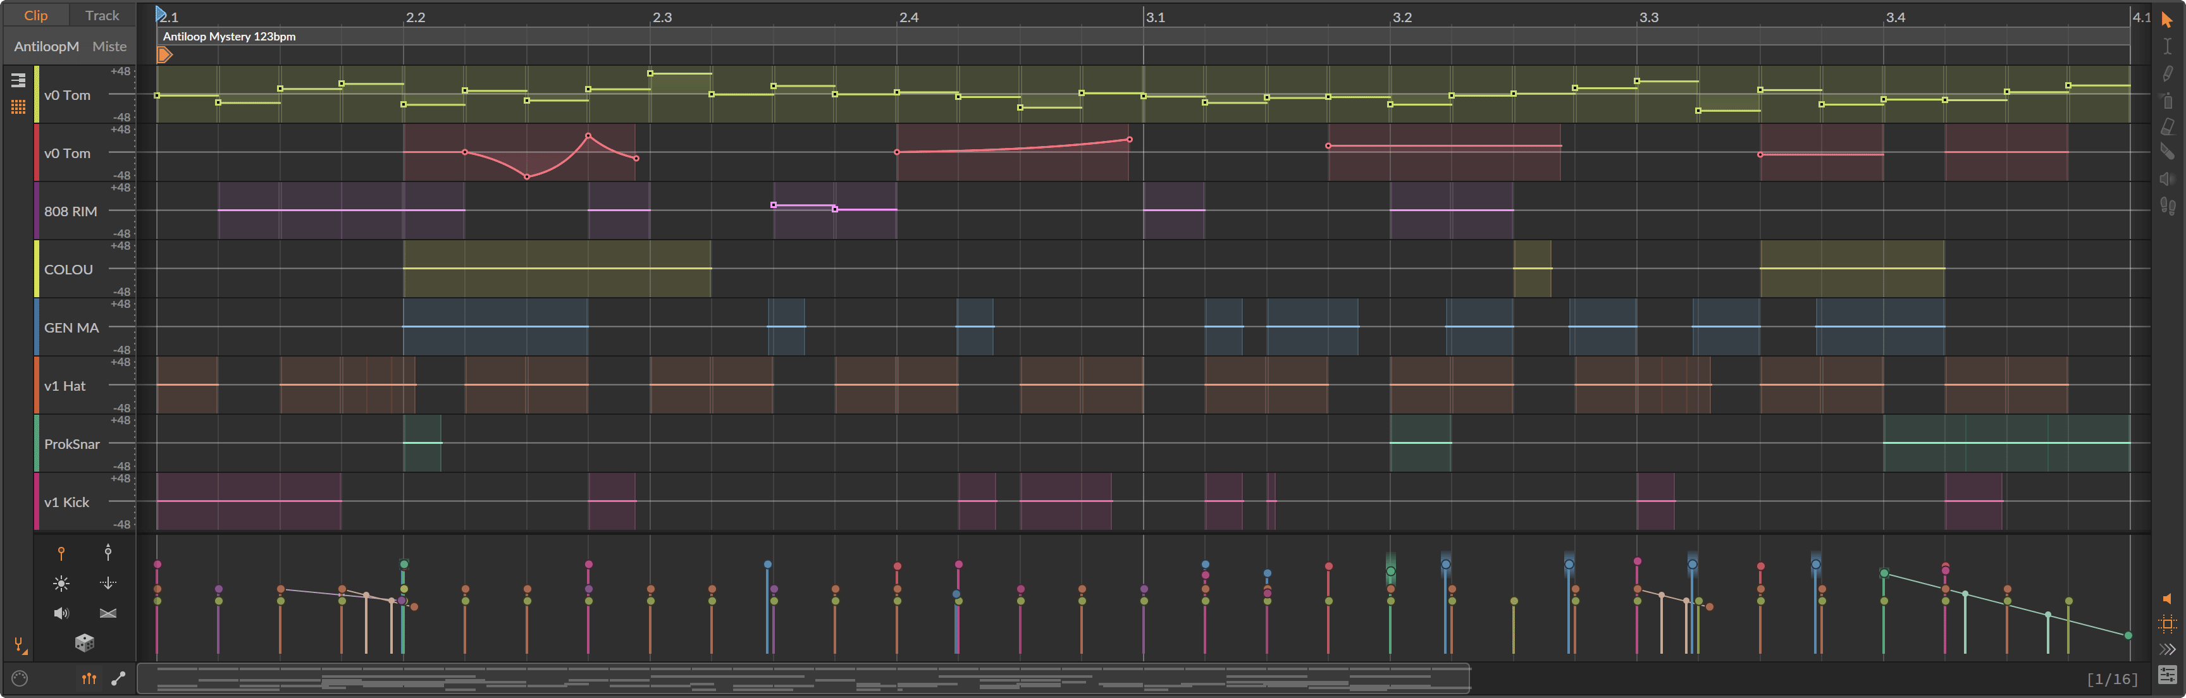Image resolution: width=2186 pixels, height=698 pixels.
Task: Click the orange playback start marker at 2.1
Action: click(164, 54)
